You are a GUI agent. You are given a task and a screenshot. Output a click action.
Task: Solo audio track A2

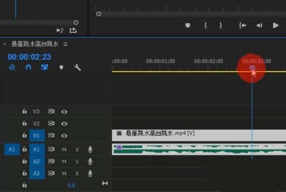coord(77,161)
